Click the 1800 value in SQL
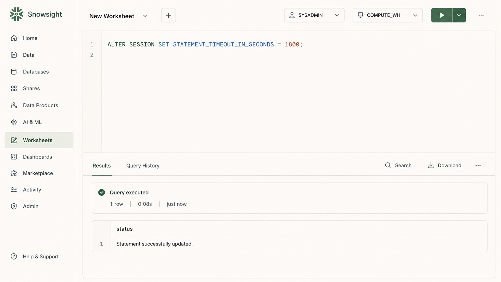This screenshot has height=282, width=501. tap(292, 44)
